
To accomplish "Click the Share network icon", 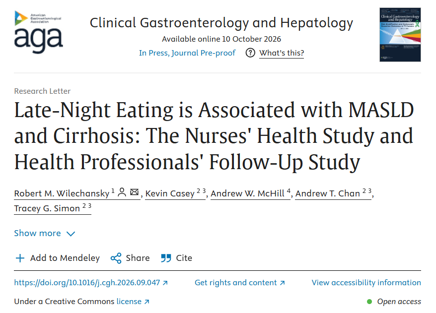I will coord(116,258).
